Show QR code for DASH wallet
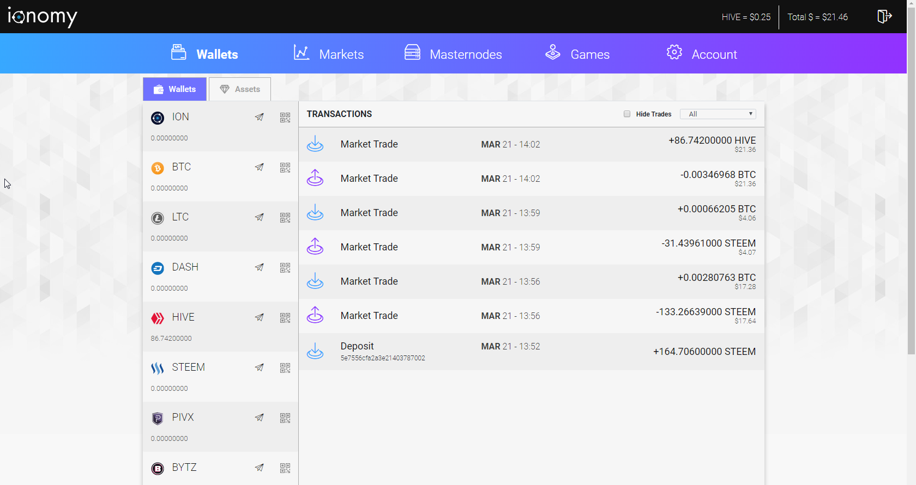 285,268
